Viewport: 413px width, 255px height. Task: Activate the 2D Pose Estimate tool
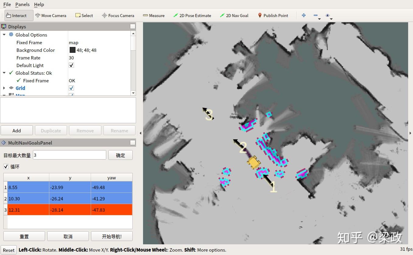click(x=192, y=16)
